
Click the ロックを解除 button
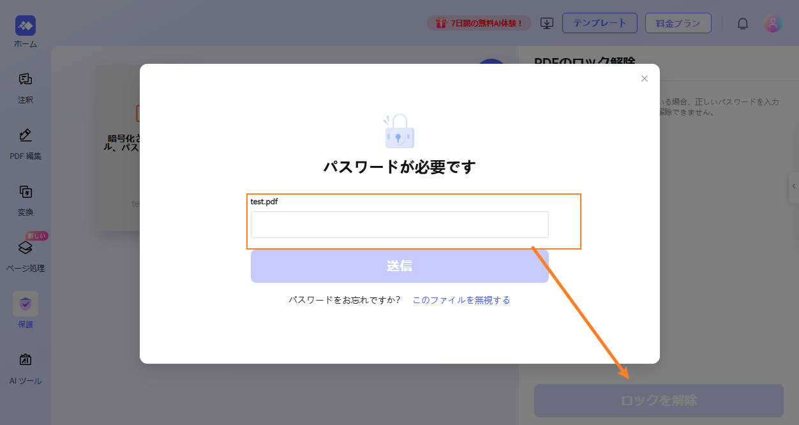tap(658, 401)
